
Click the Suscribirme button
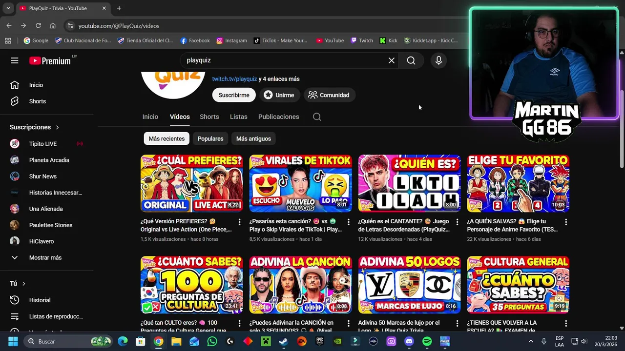234,95
